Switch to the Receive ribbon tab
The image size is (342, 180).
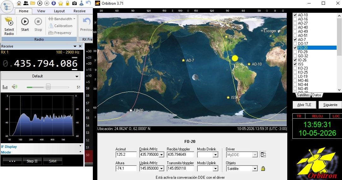coord(80,11)
